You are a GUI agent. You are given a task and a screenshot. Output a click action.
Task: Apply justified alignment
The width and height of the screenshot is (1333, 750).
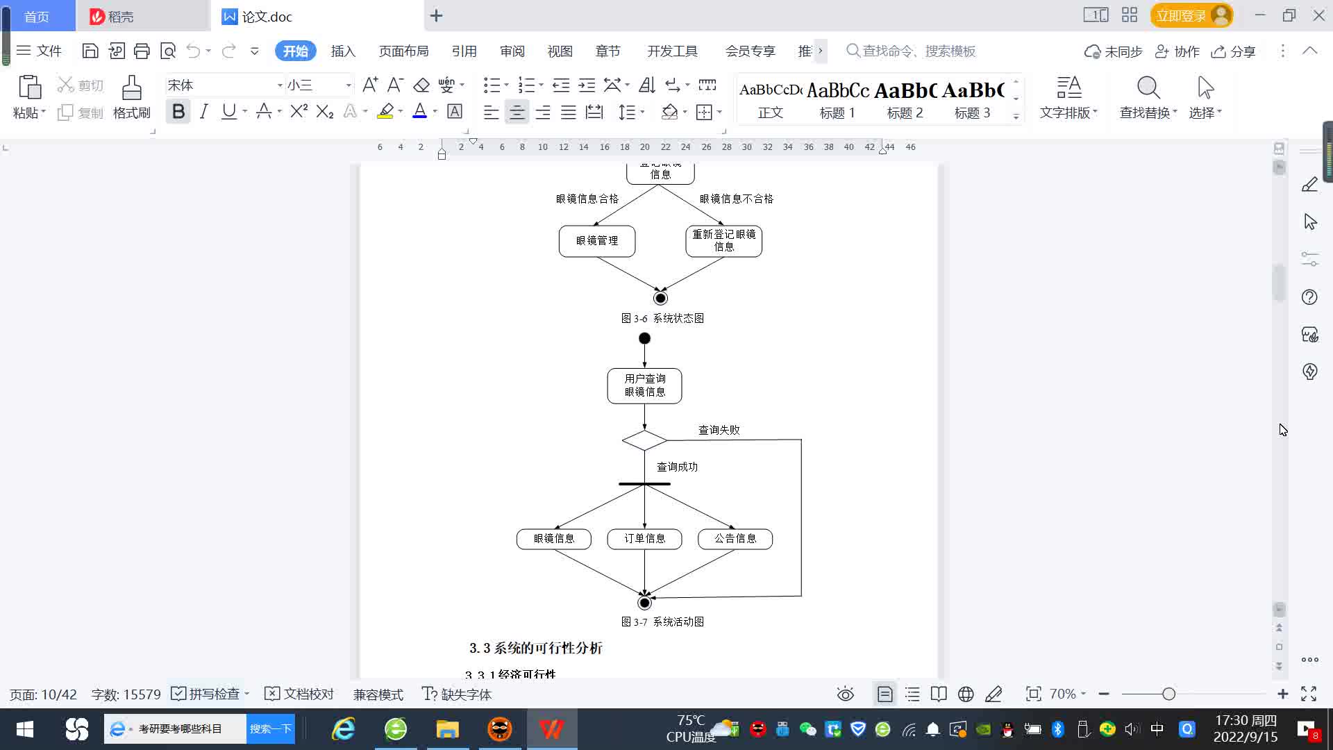click(x=569, y=112)
